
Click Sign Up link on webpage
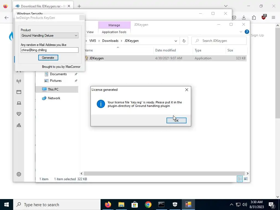click(257, 35)
